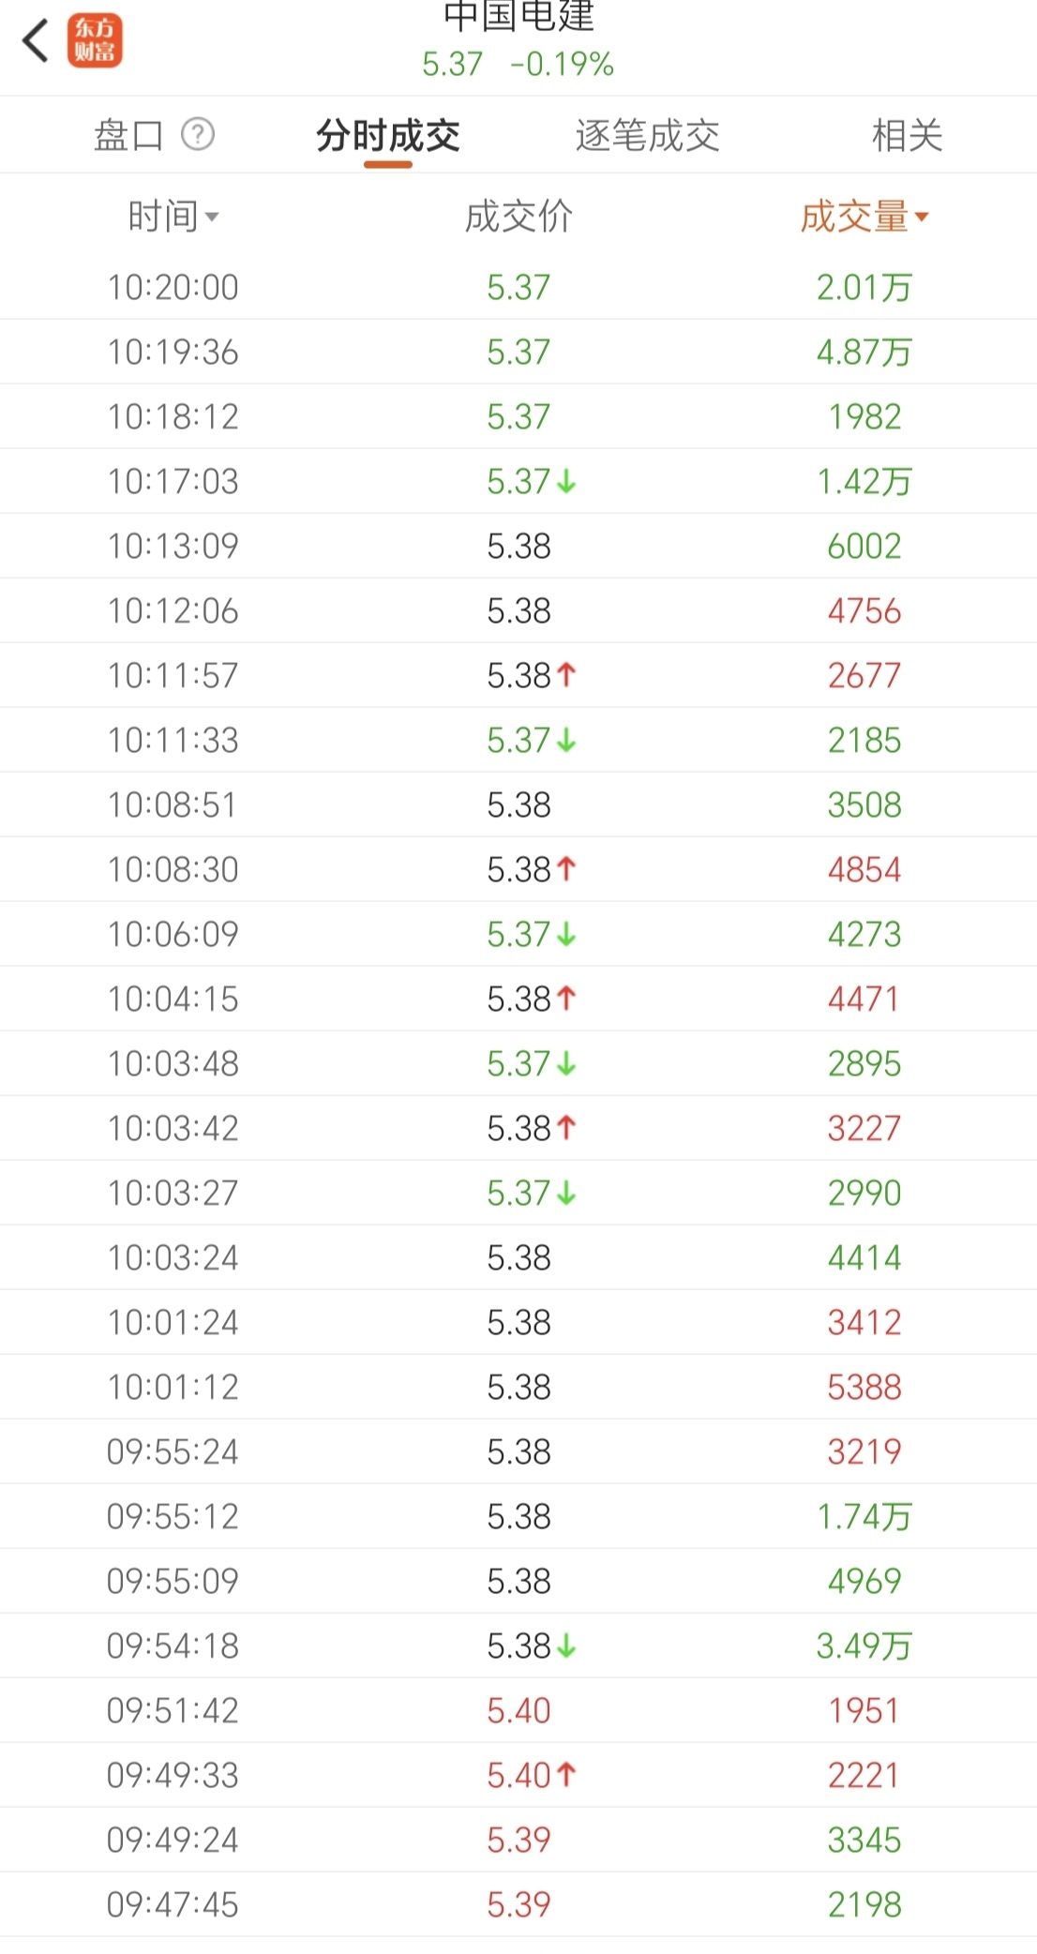Open the 东方财富 app logo
1037x1954 pixels.
click(95, 41)
